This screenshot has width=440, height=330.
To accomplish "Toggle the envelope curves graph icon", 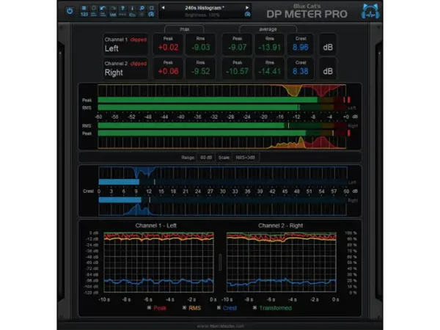I will (133, 15).
